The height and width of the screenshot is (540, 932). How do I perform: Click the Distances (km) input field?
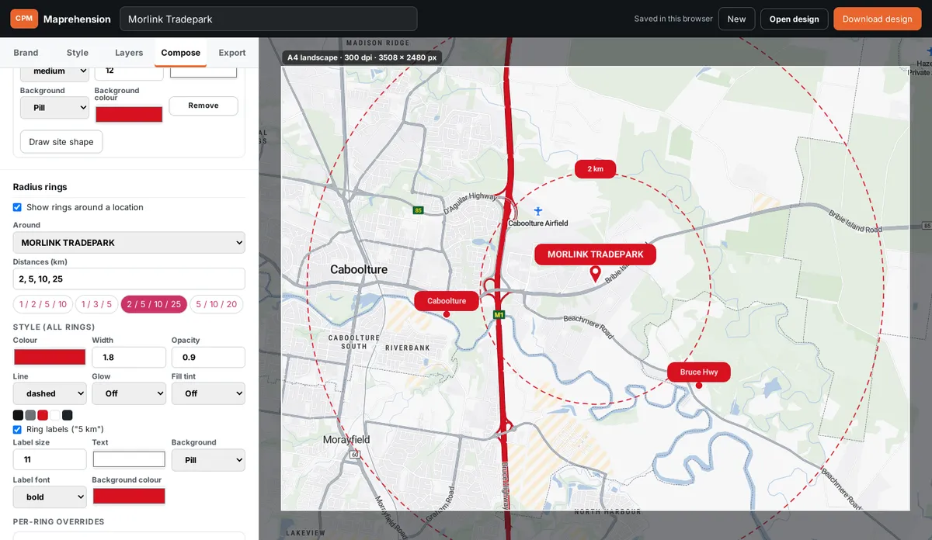coord(129,279)
